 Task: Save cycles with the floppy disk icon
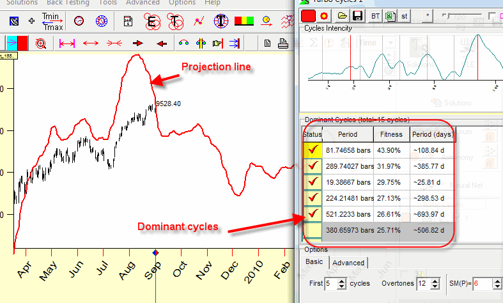point(357,15)
